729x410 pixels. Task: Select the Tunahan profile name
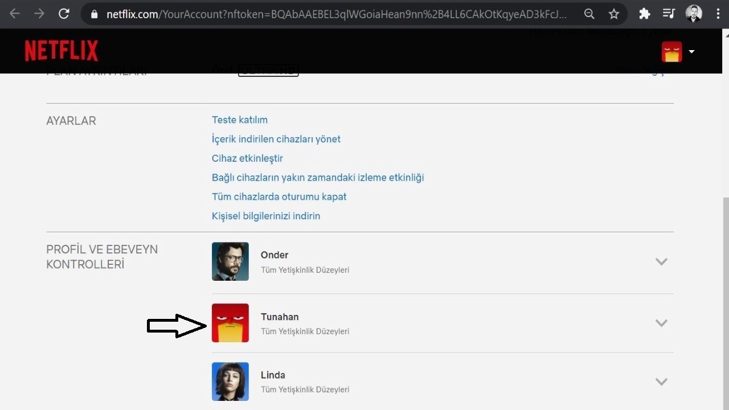(x=280, y=317)
